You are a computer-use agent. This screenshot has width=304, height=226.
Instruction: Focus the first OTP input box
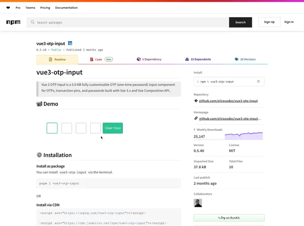pyautogui.click(x=52, y=128)
